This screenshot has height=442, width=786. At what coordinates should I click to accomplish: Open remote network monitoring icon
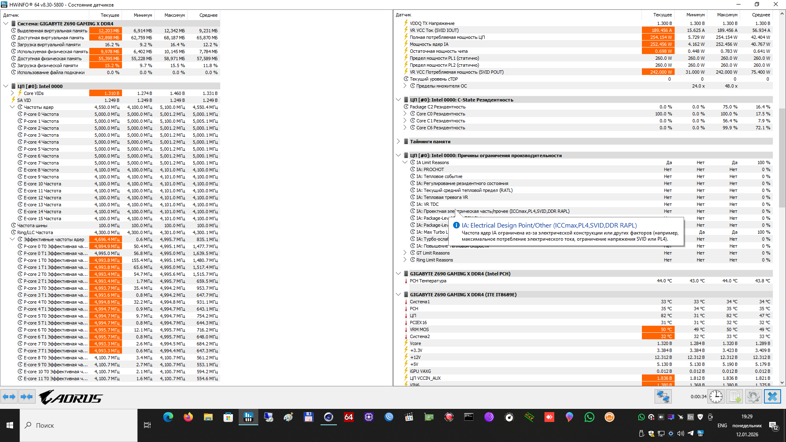663,397
